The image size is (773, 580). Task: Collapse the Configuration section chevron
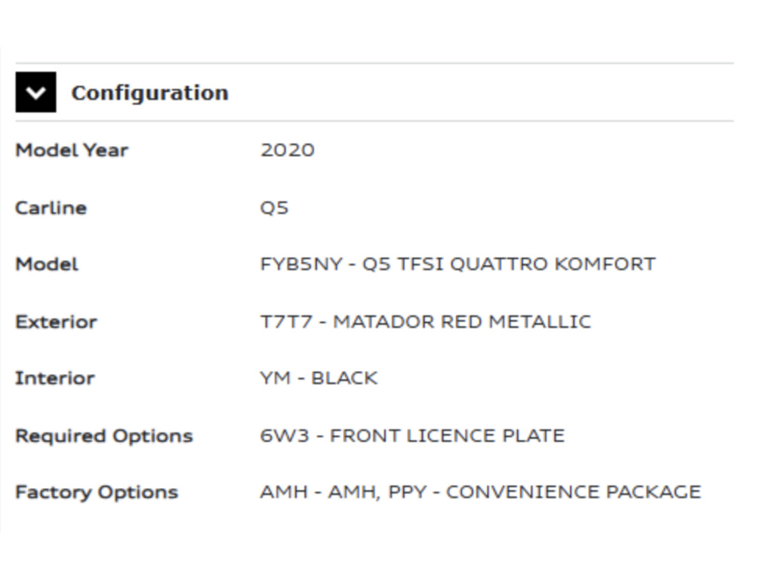coord(35,92)
